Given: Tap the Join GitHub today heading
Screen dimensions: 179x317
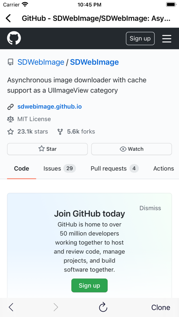Looking at the screenshot, I should pyautogui.click(x=89, y=214).
